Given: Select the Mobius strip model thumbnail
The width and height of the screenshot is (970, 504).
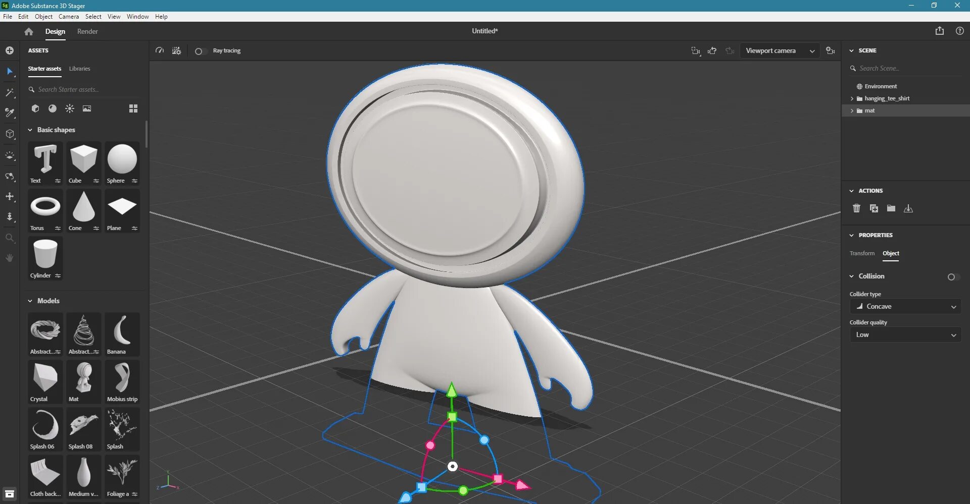Looking at the screenshot, I should 122,381.
